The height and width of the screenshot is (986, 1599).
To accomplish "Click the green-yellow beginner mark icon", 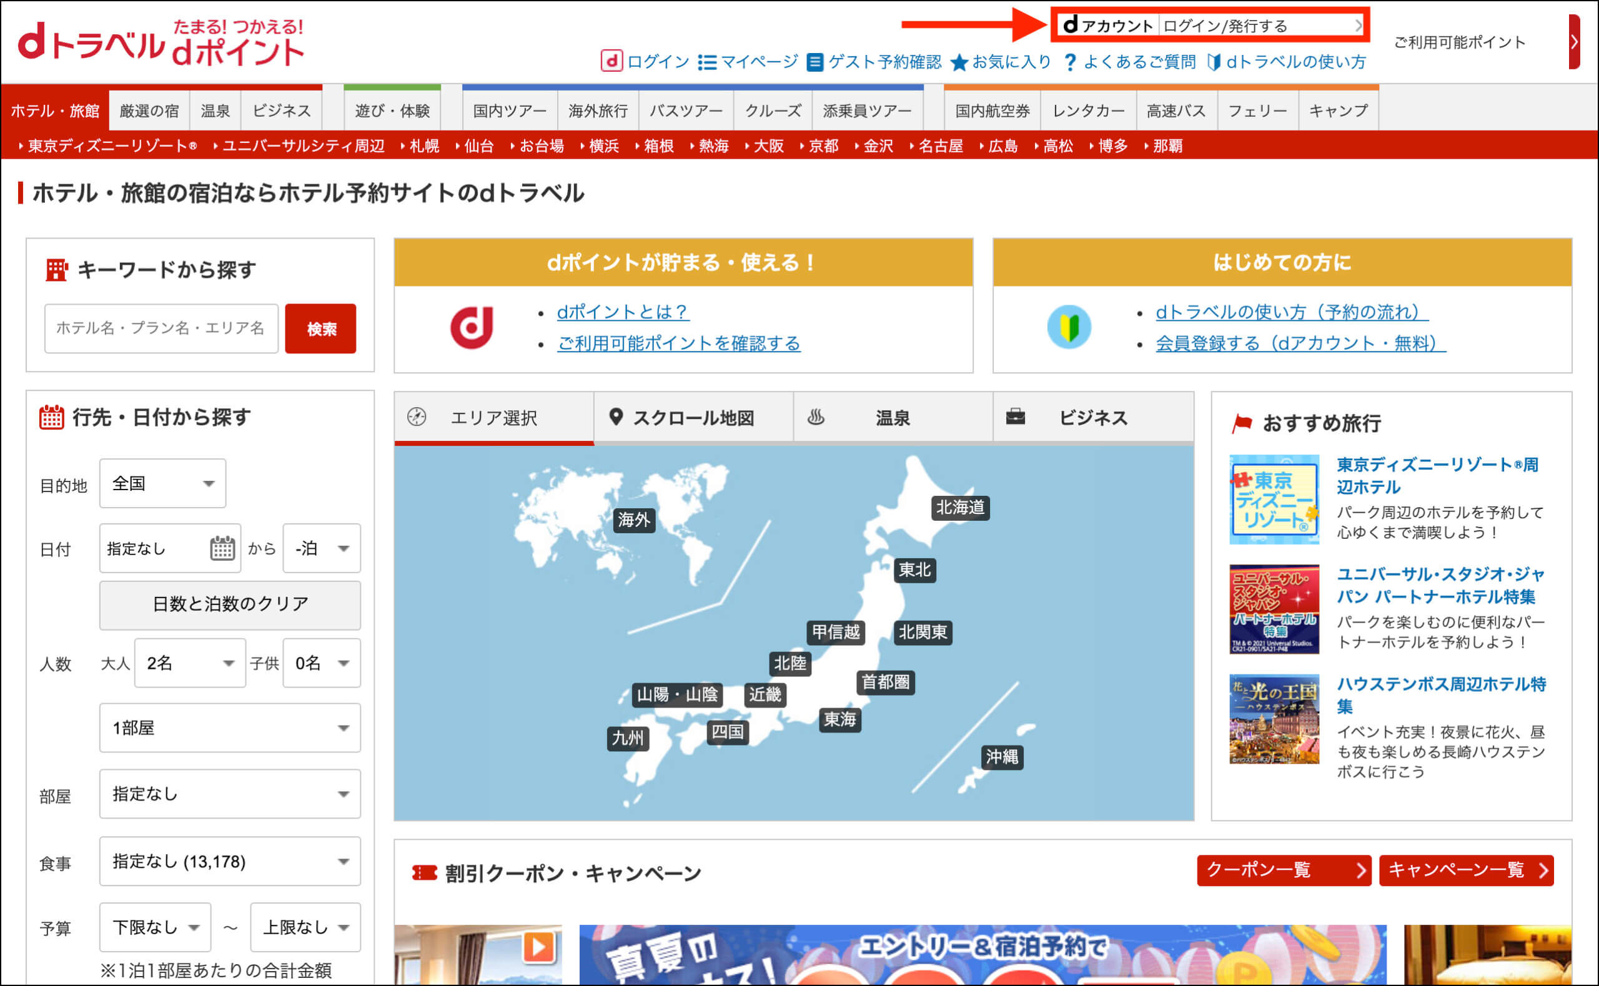I will (x=1069, y=327).
